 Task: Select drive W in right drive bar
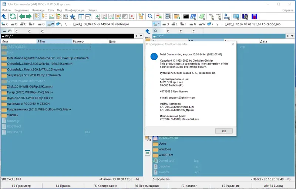202,24
